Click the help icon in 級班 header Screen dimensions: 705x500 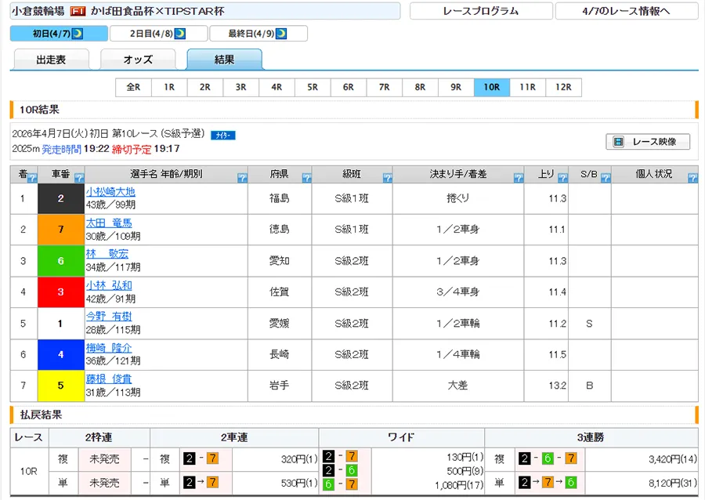tap(387, 179)
